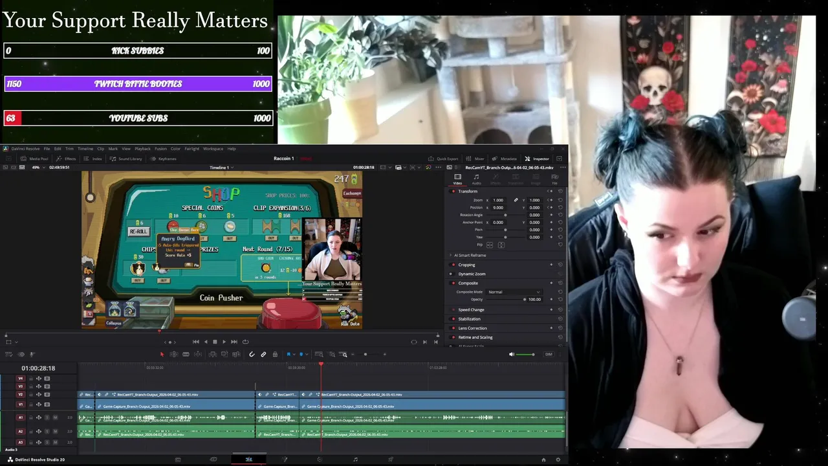Mute via the speaker volume icon

512,354
